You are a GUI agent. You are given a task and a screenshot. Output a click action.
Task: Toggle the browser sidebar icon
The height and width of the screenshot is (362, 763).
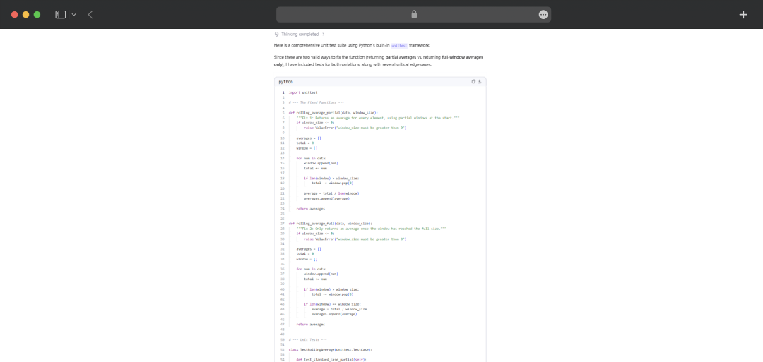pos(60,15)
